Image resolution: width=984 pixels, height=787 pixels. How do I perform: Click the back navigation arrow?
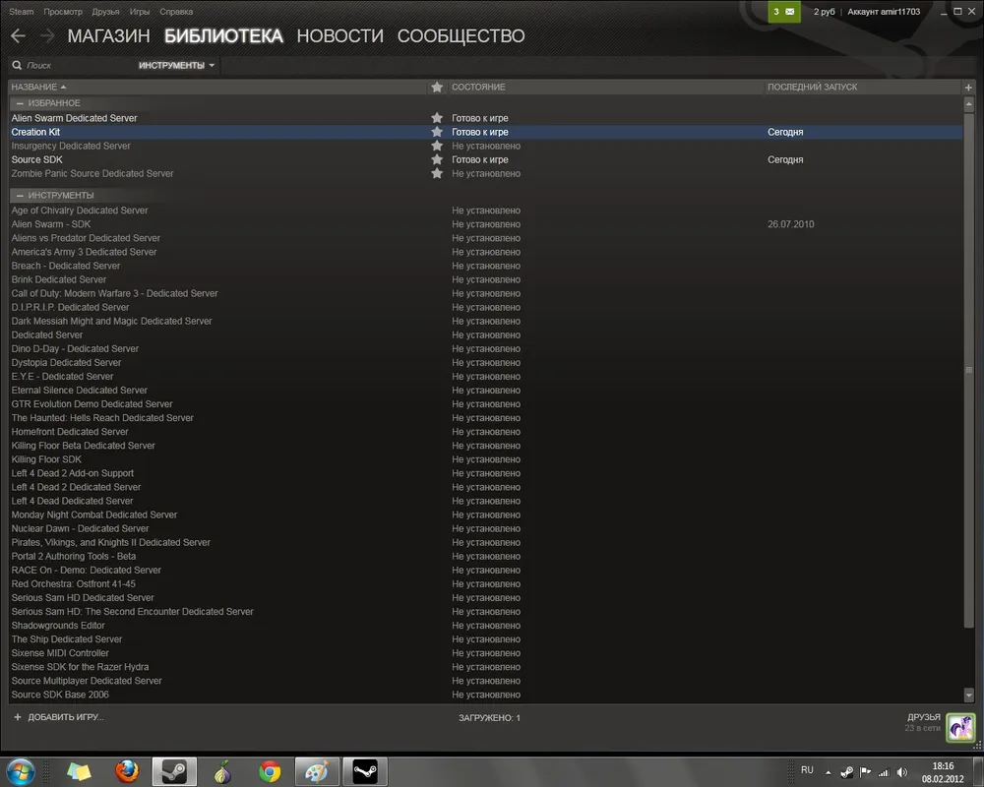18,36
